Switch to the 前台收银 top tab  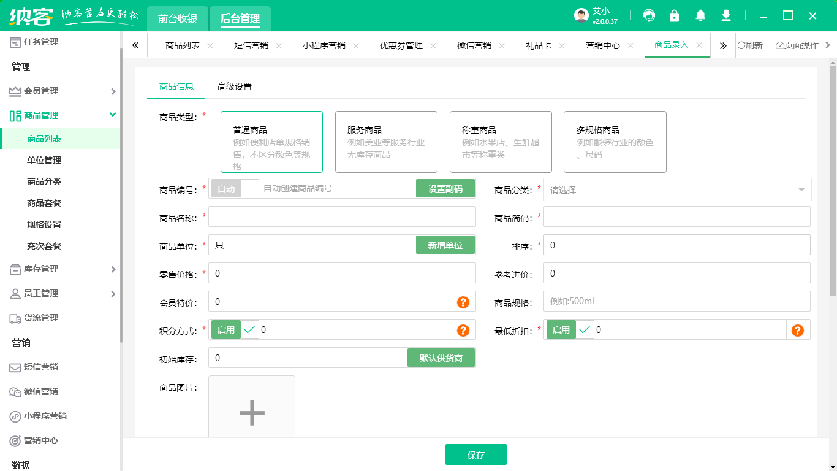pos(178,18)
